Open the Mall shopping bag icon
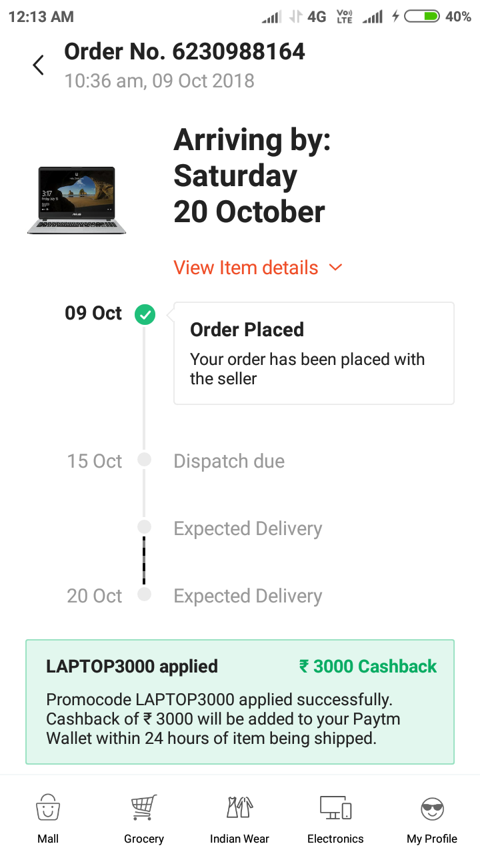480x854 pixels. [x=48, y=808]
